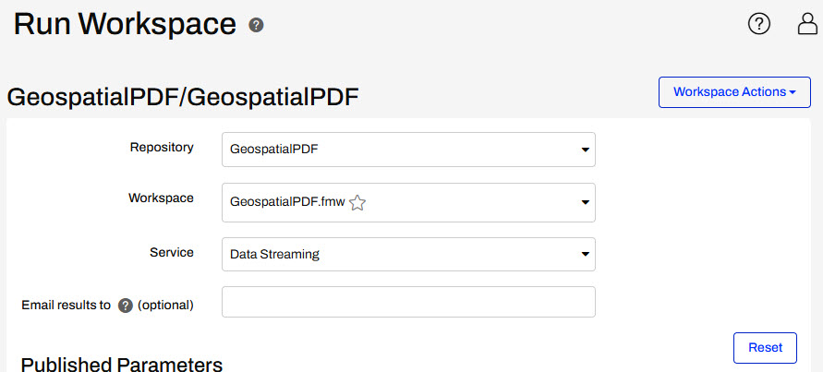Click the Repository label
Viewport: 823px width, 372px height.
pyautogui.click(x=162, y=148)
